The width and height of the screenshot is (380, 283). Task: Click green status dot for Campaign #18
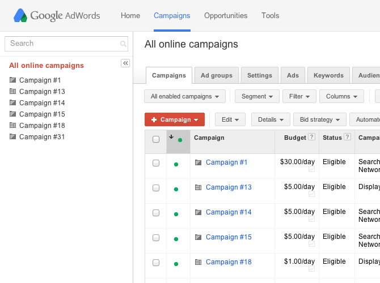coord(176,264)
